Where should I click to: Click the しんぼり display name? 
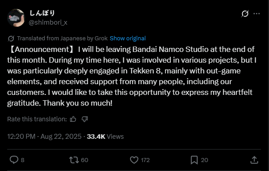42,13
